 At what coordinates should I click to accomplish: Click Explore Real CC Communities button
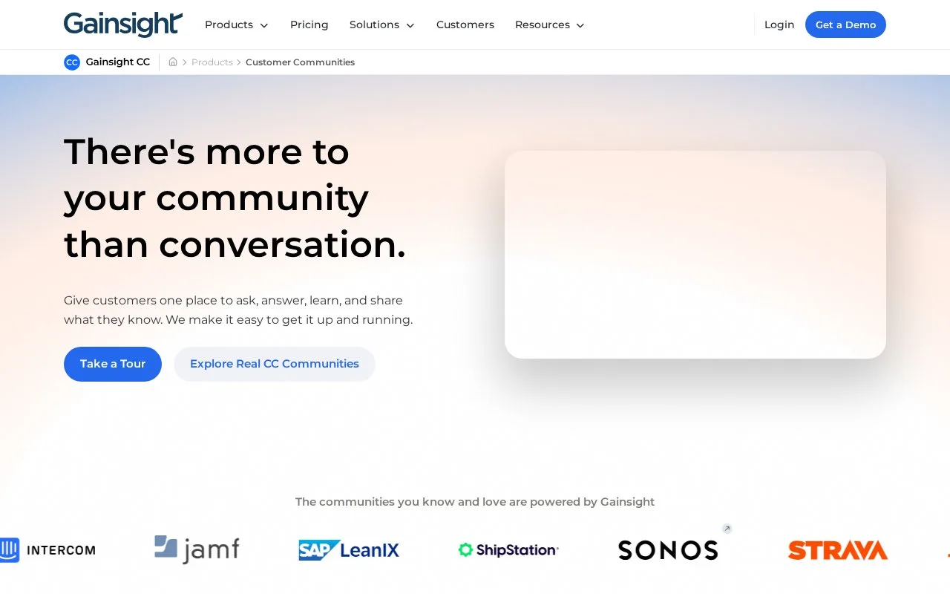pyautogui.click(x=275, y=364)
